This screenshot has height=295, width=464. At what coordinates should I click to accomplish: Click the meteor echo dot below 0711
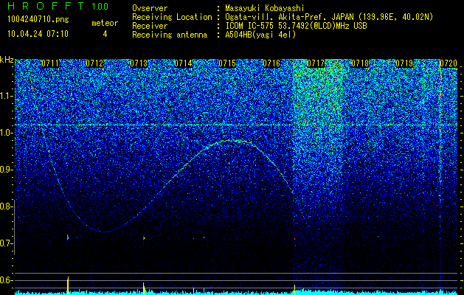tap(68, 237)
